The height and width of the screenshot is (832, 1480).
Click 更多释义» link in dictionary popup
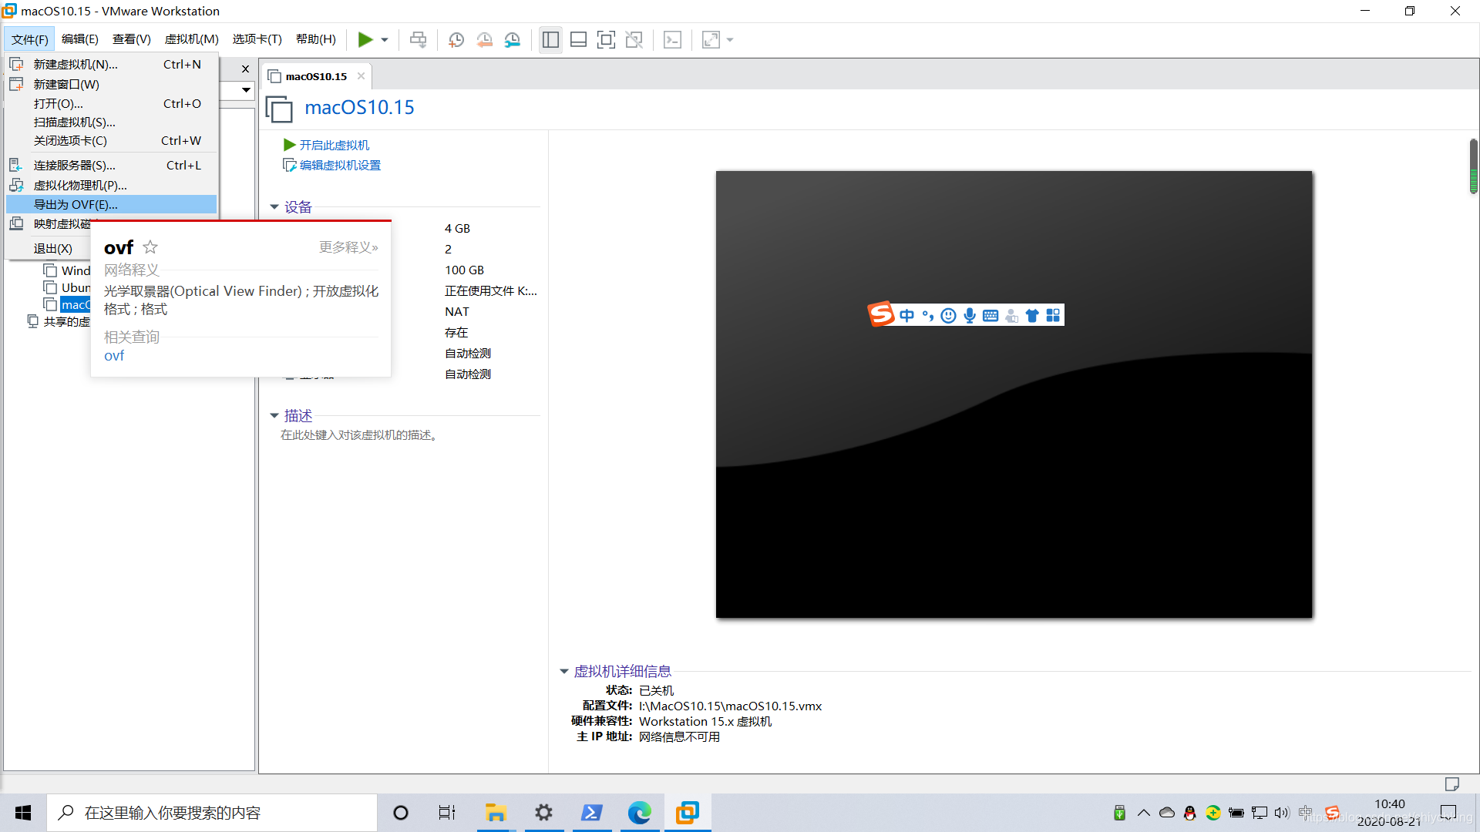click(348, 247)
